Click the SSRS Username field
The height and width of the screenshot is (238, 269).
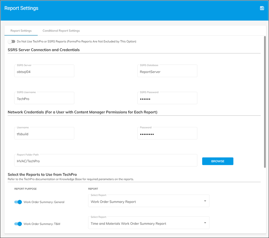point(44,98)
